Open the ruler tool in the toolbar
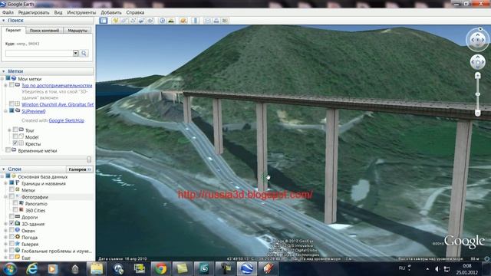This screenshot has width=491, height=276. [x=196, y=21]
